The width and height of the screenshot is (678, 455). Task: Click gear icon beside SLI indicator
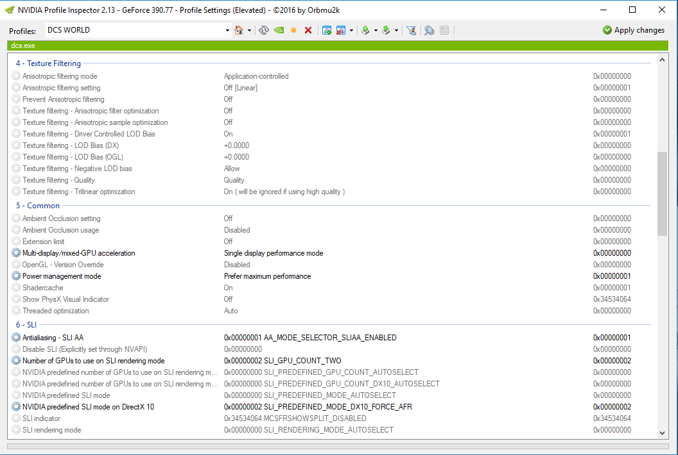coord(16,418)
